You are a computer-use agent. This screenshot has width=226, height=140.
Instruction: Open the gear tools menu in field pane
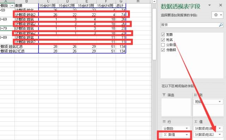[x=218, y=15]
